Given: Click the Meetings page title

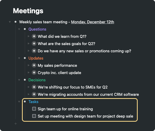Looking at the screenshot, I should coord(28,11).
